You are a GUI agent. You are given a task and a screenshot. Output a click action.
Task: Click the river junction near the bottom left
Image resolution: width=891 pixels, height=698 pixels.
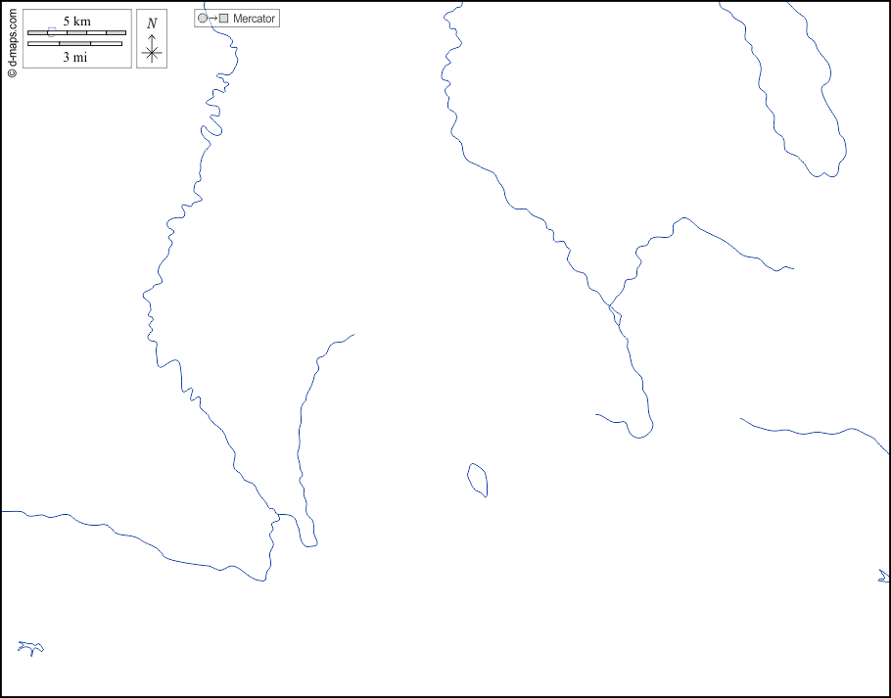pyautogui.click(x=276, y=514)
